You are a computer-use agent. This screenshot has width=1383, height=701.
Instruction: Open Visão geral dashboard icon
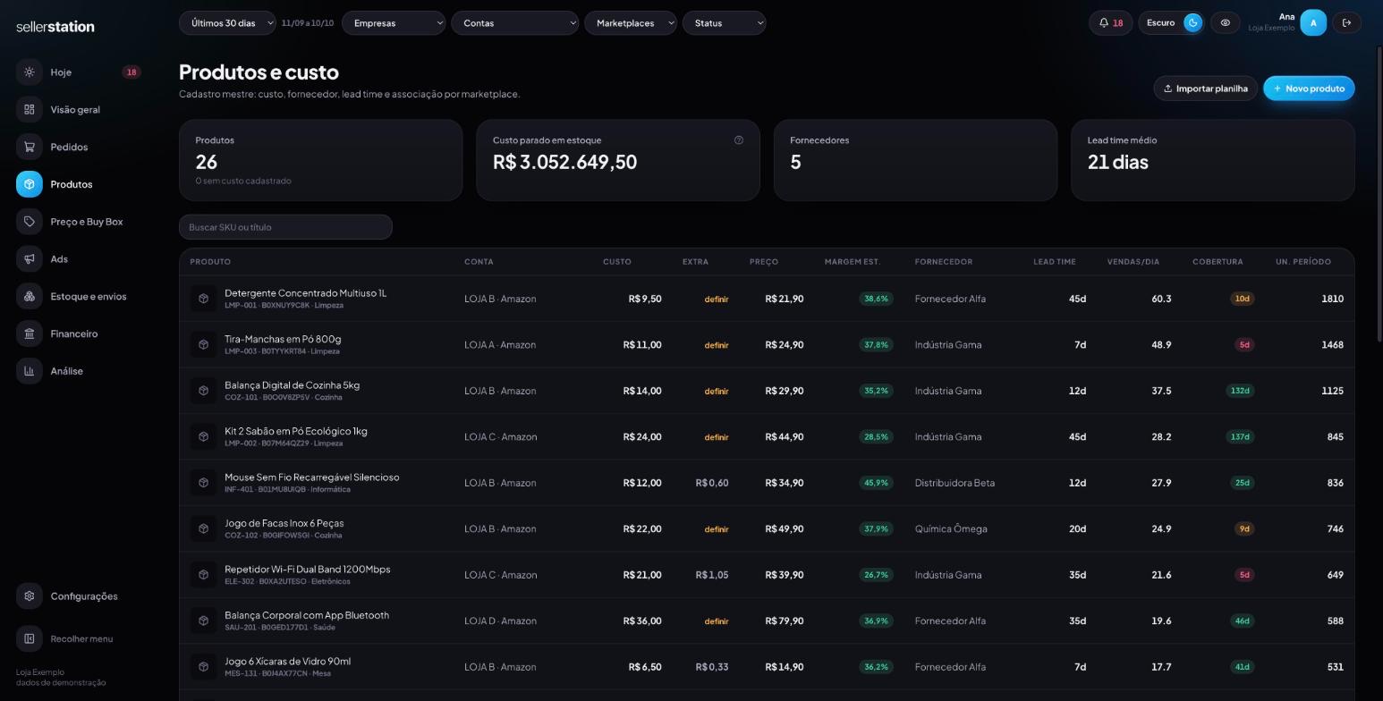click(x=30, y=110)
